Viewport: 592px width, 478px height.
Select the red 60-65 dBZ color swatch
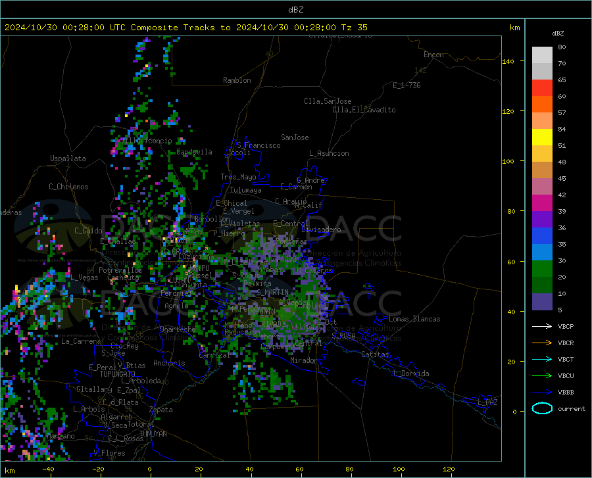click(542, 88)
